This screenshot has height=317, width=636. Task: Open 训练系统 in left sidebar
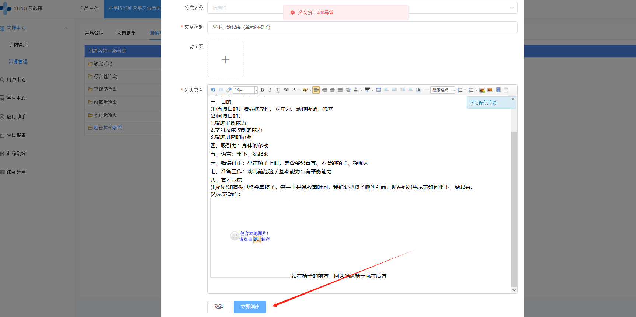click(x=16, y=153)
